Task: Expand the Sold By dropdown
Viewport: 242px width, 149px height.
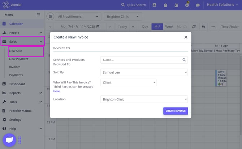Action: [144, 72]
